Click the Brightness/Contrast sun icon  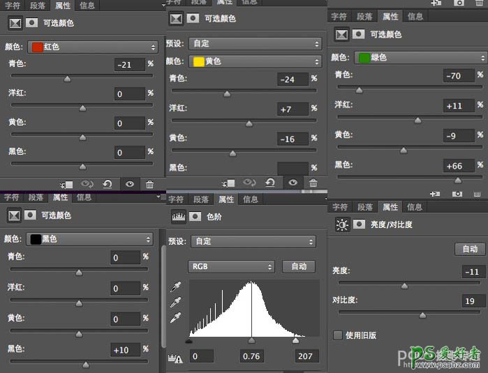pyautogui.click(x=341, y=224)
